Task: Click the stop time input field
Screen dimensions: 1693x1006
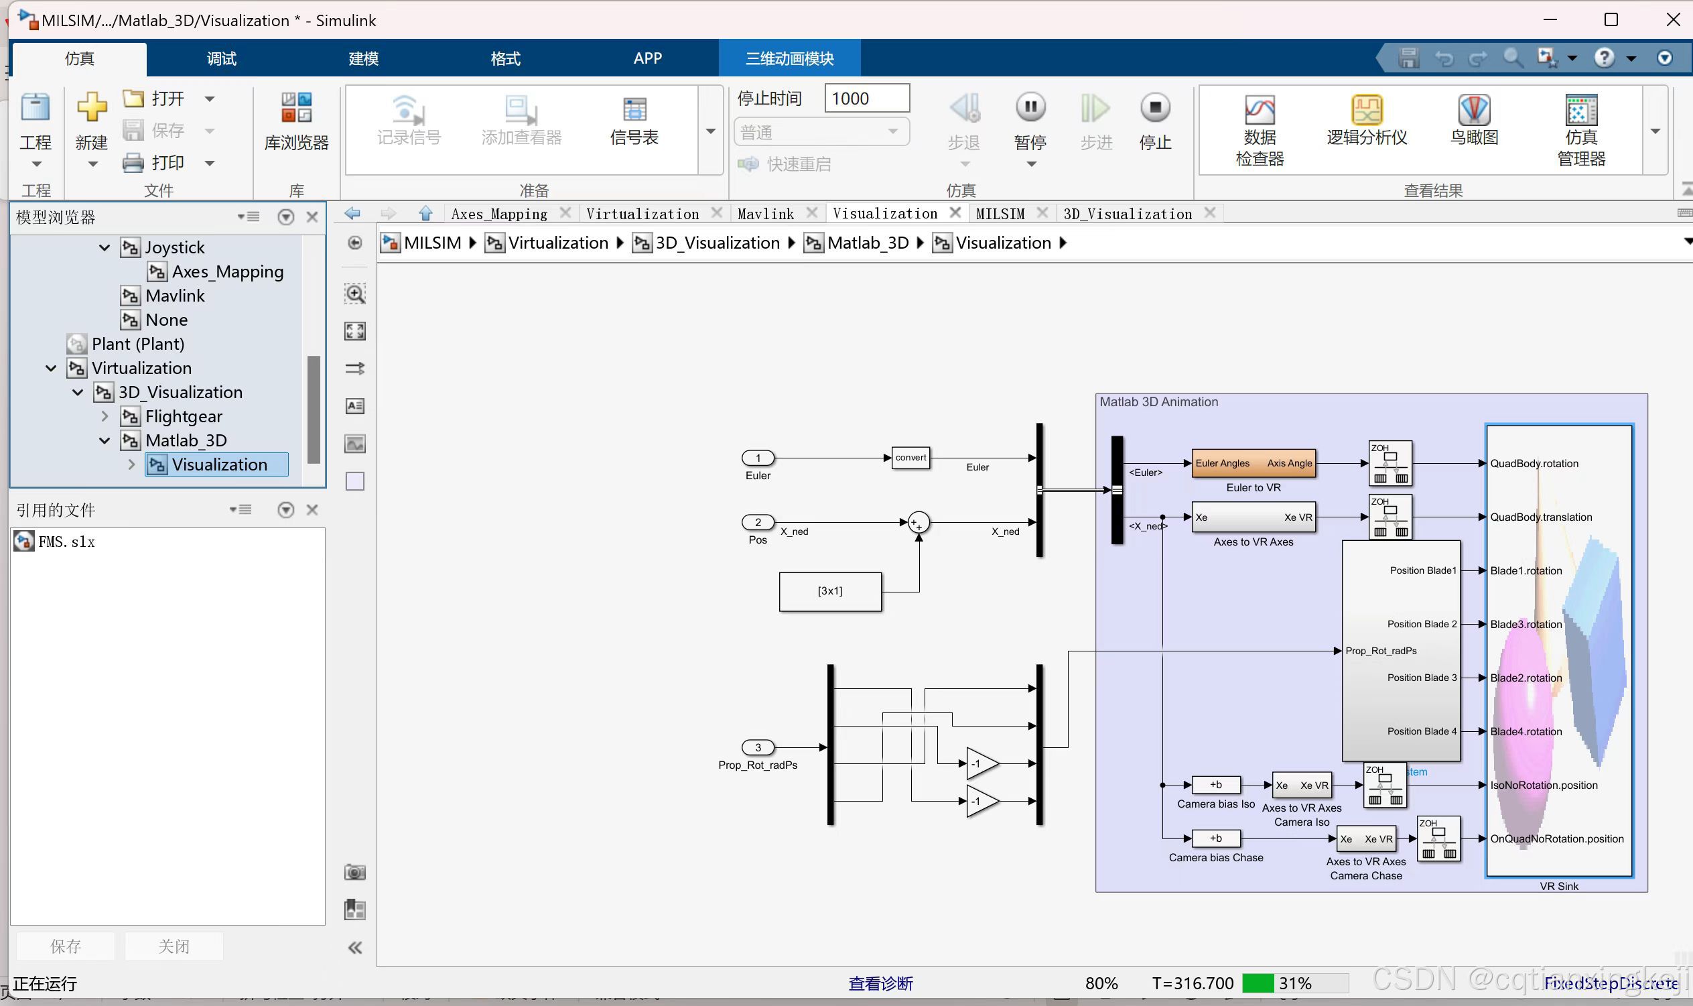Action: click(866, 99)
